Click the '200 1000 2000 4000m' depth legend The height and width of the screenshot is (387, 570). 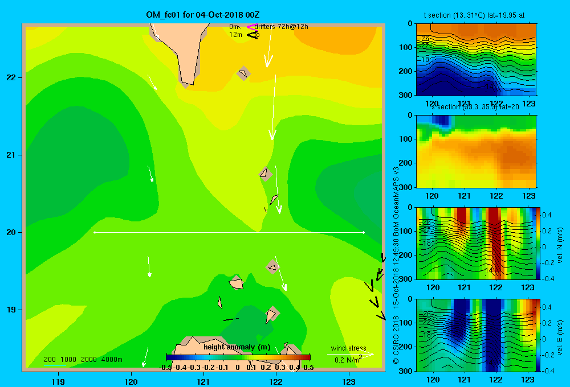[x=83, y=360]
